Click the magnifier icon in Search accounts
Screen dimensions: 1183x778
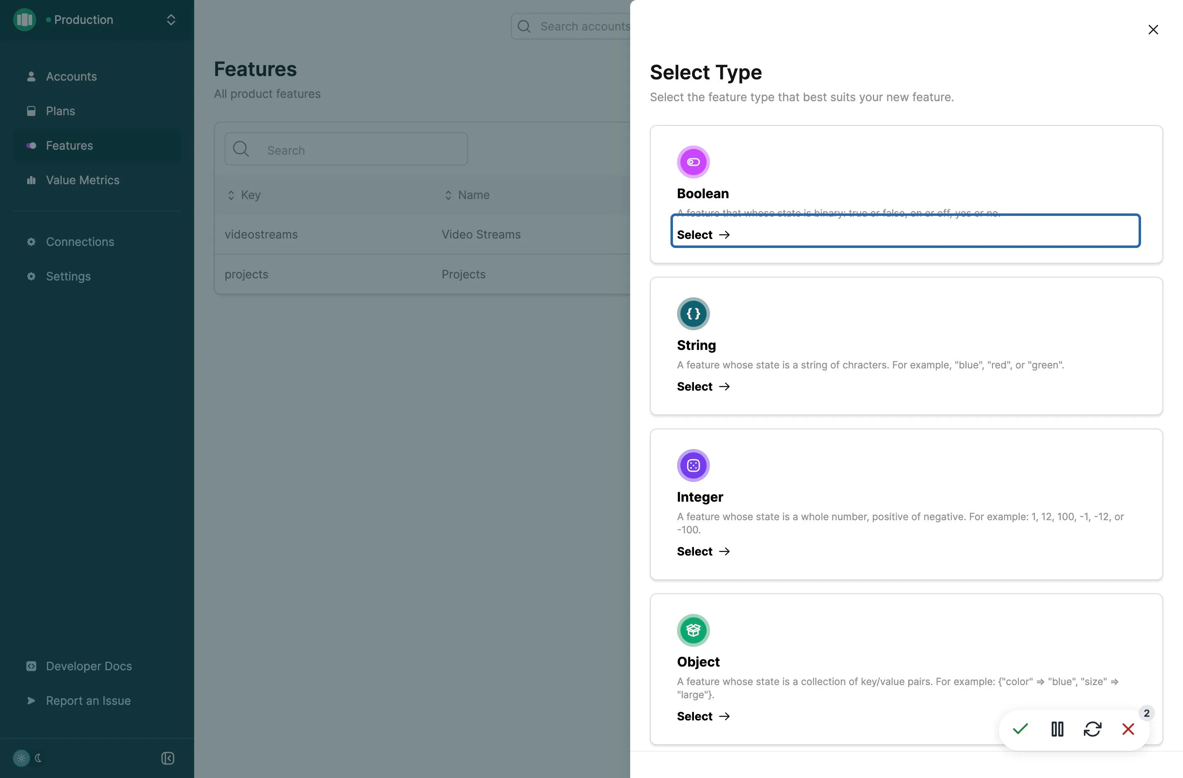tap(524, 26)
